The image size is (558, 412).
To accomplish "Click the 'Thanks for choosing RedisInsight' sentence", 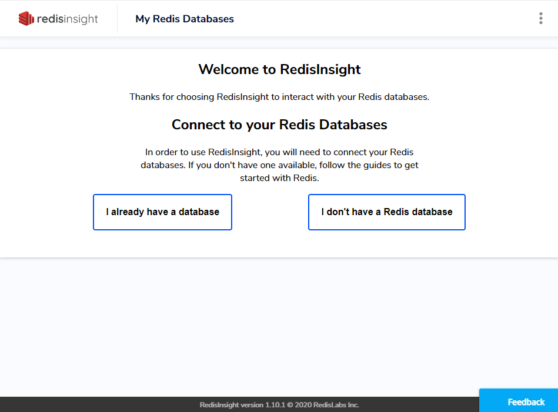I will coord(279,97).
